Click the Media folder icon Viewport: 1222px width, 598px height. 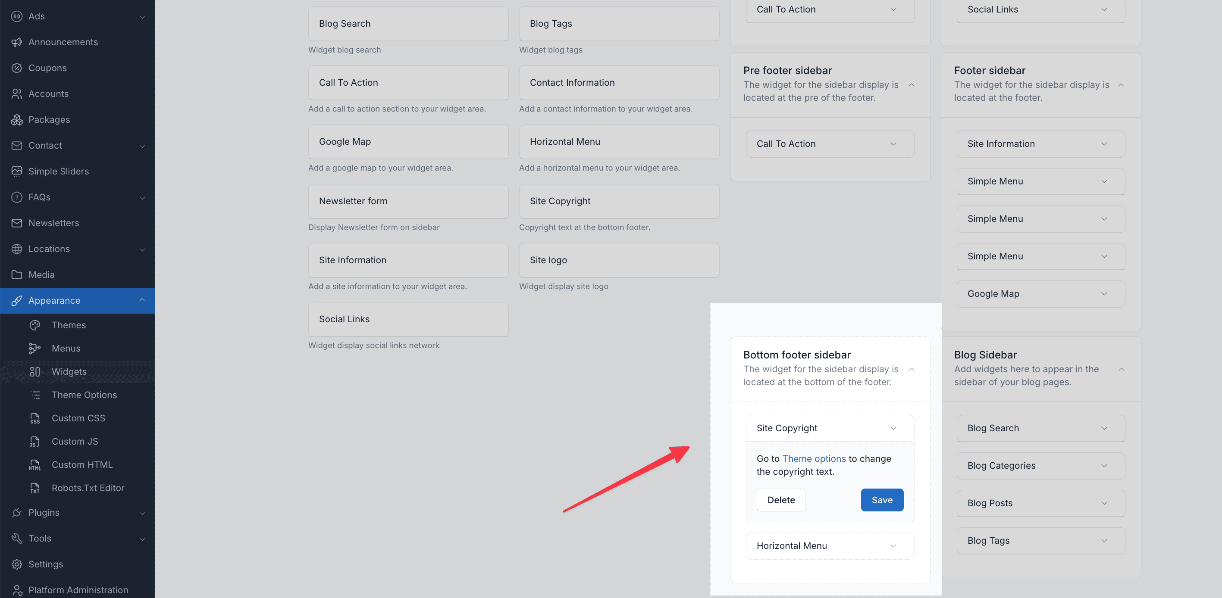[17, 274]
